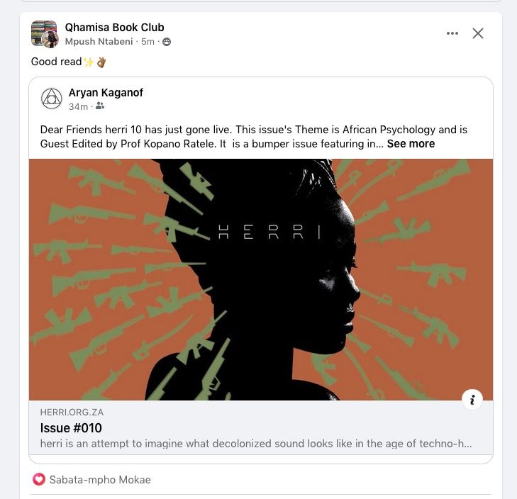This screenshot has width=517, height=499.
Task: Click the friends audience icon beside 34m
Action: click(100, 106)
